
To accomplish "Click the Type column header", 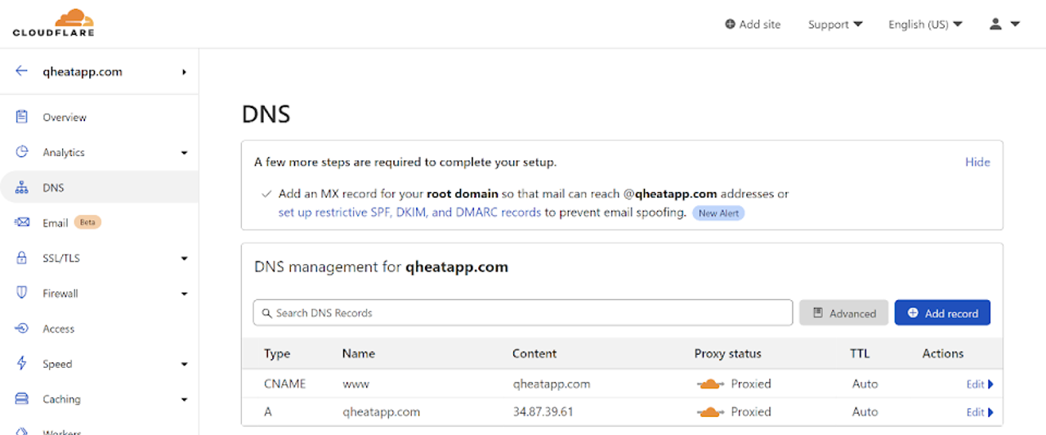I will pos(277,353).
